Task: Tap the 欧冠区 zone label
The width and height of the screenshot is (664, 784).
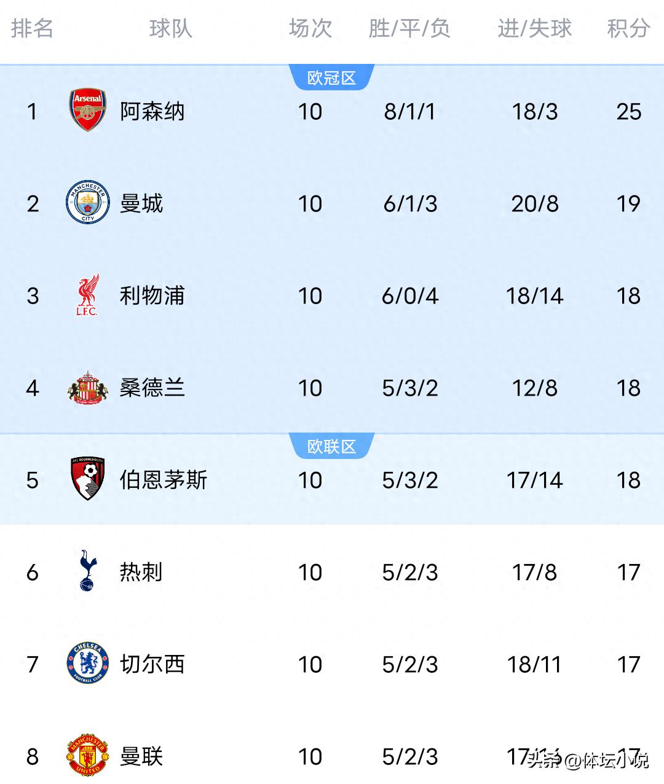Action: click(331, 78)
